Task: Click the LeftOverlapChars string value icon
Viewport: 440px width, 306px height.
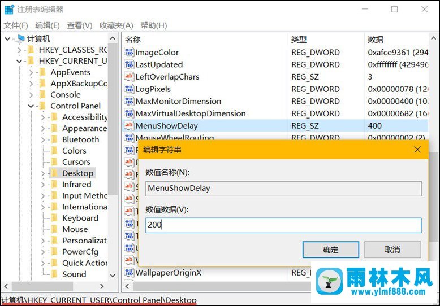Action: (x=129, y=77)
